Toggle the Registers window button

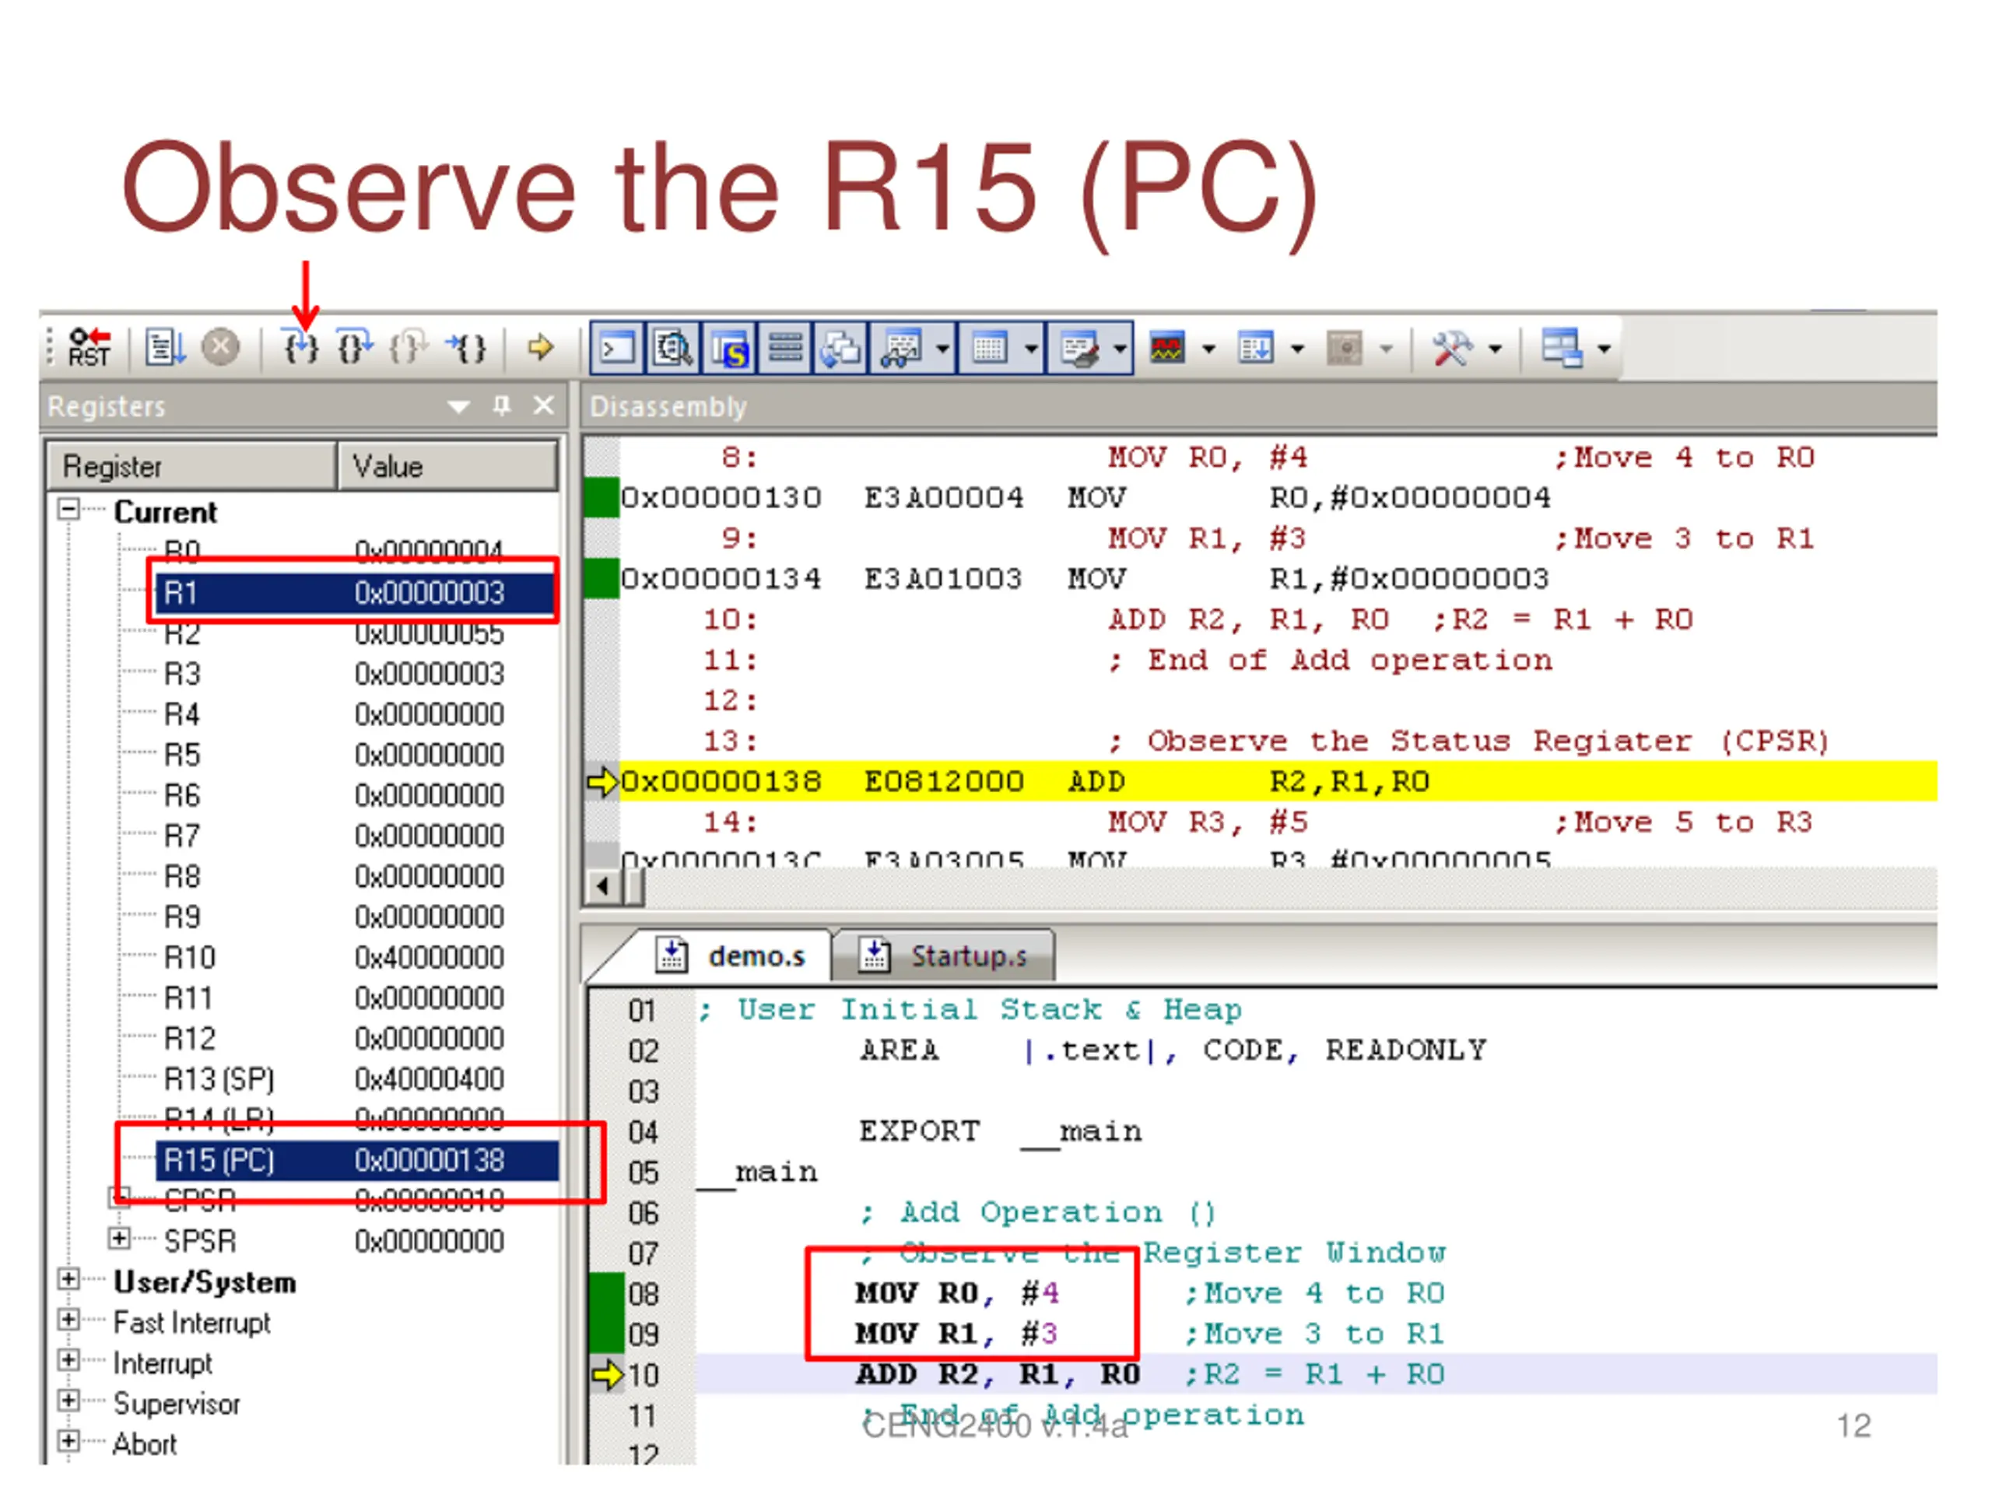[x=784, y=348]
